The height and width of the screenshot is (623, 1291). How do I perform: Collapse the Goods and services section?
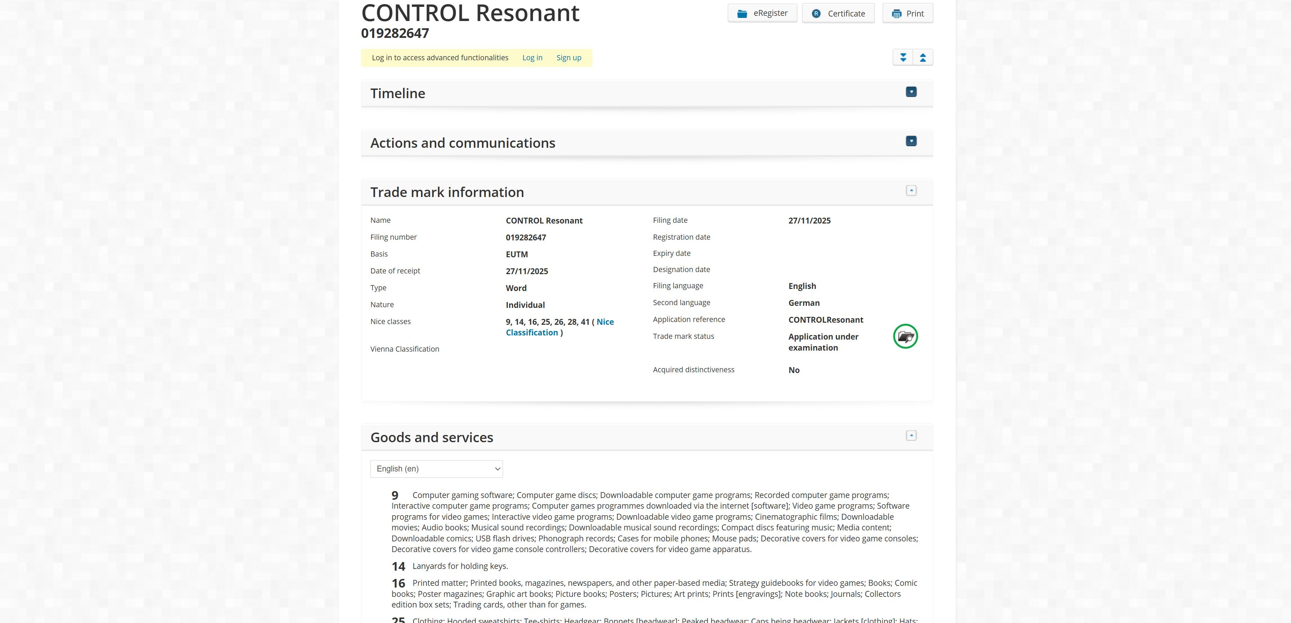[x=911, y=436]
